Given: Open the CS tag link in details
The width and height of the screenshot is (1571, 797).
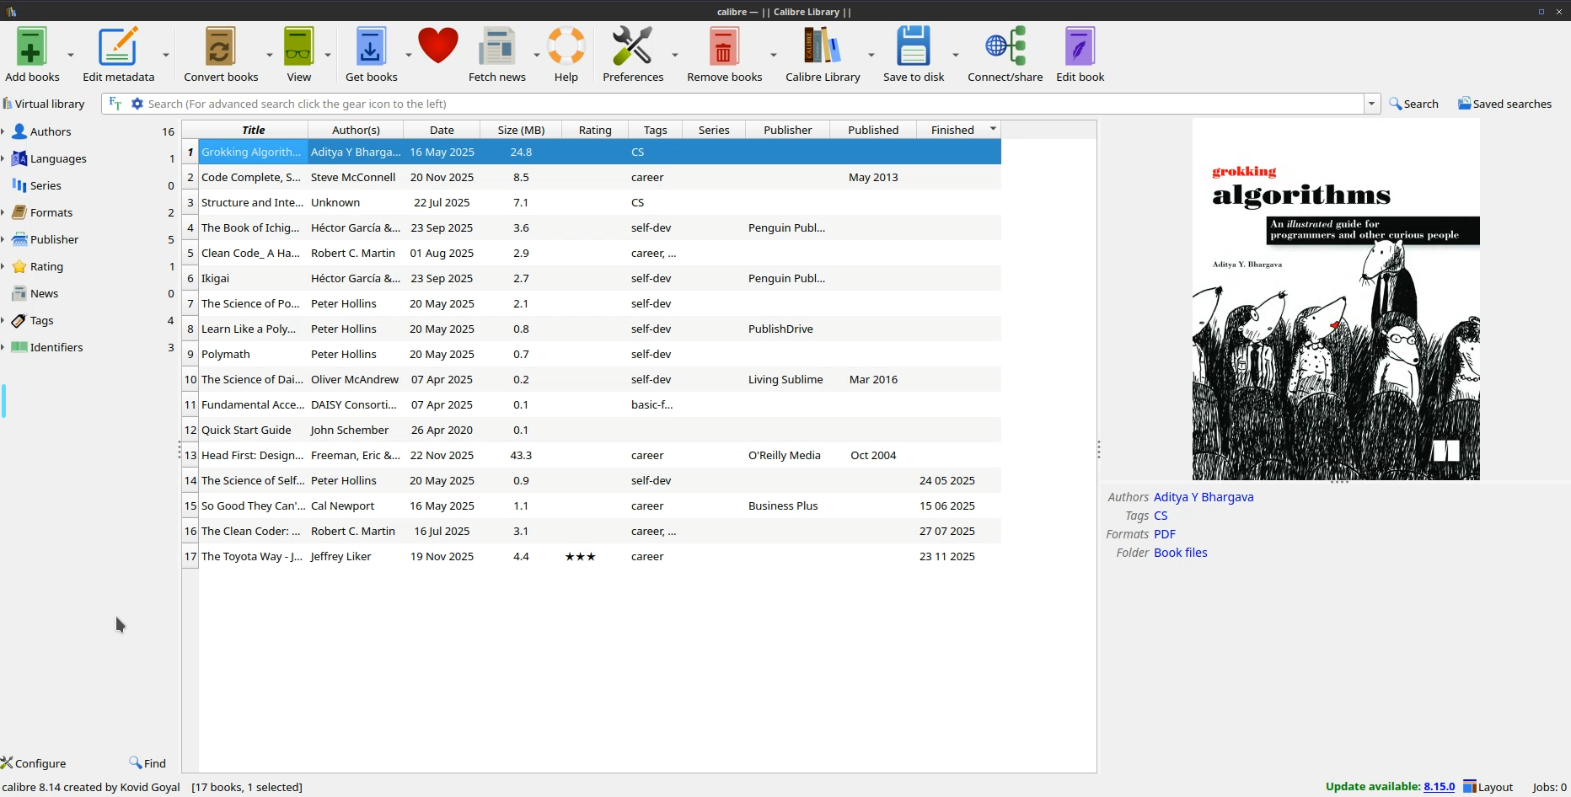Looking at the screenshot, I should 1161,516.
